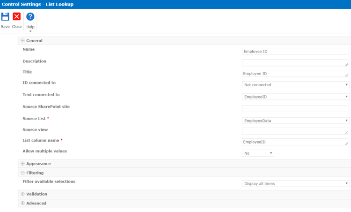Open Filter available selections dropdown
The image size is (351, 212).
point(295,184)
